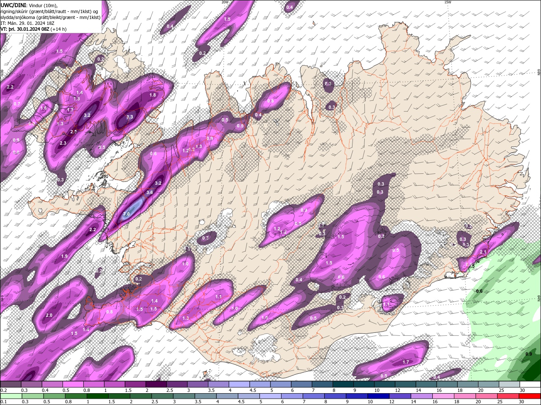Pick pink lower legend swatch starting at 18
This screenshot has height=405, width=541.
tap(465, 396)
